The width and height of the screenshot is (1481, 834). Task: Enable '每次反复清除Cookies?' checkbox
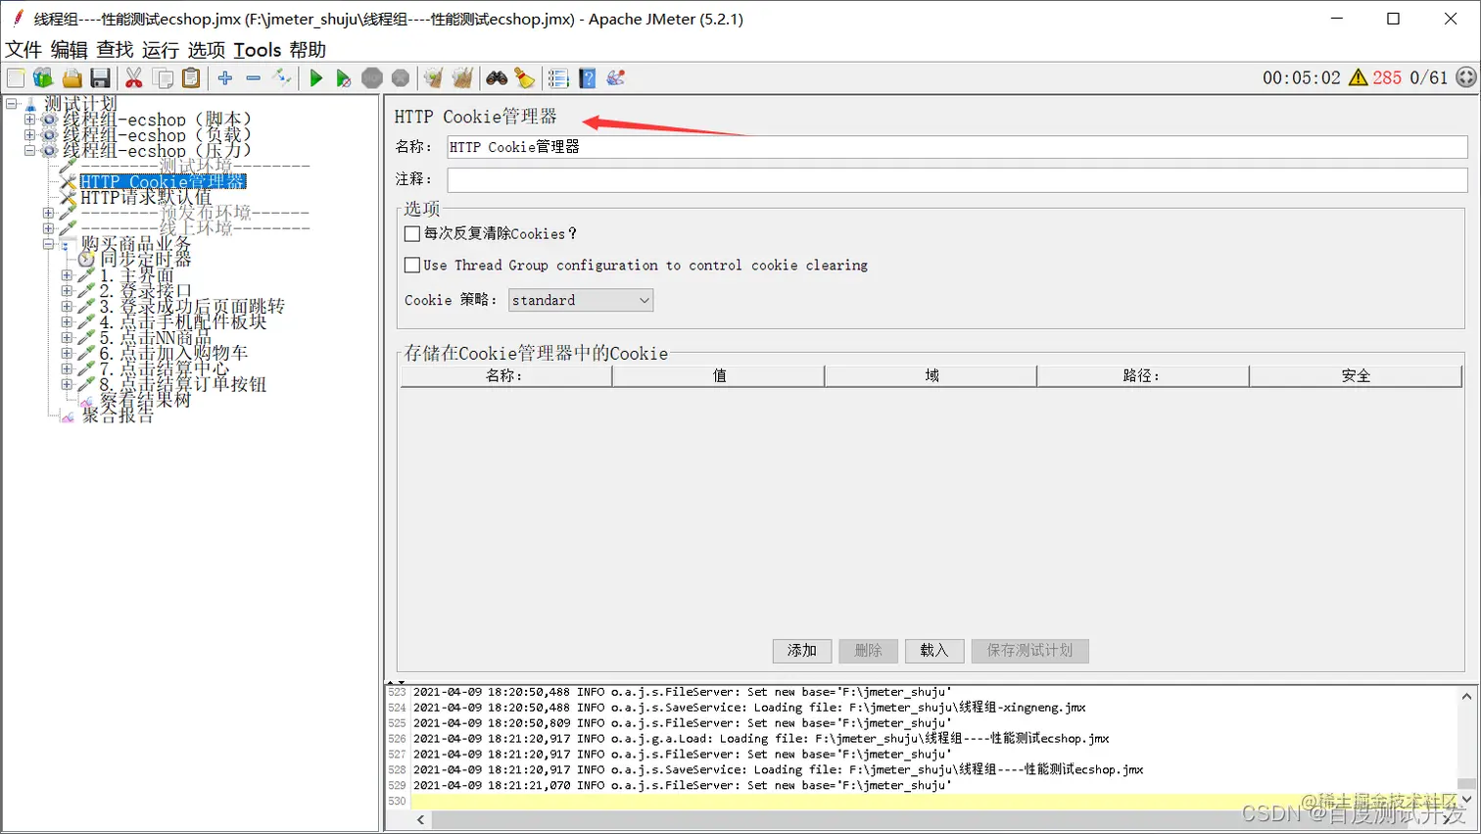[412, 233]
